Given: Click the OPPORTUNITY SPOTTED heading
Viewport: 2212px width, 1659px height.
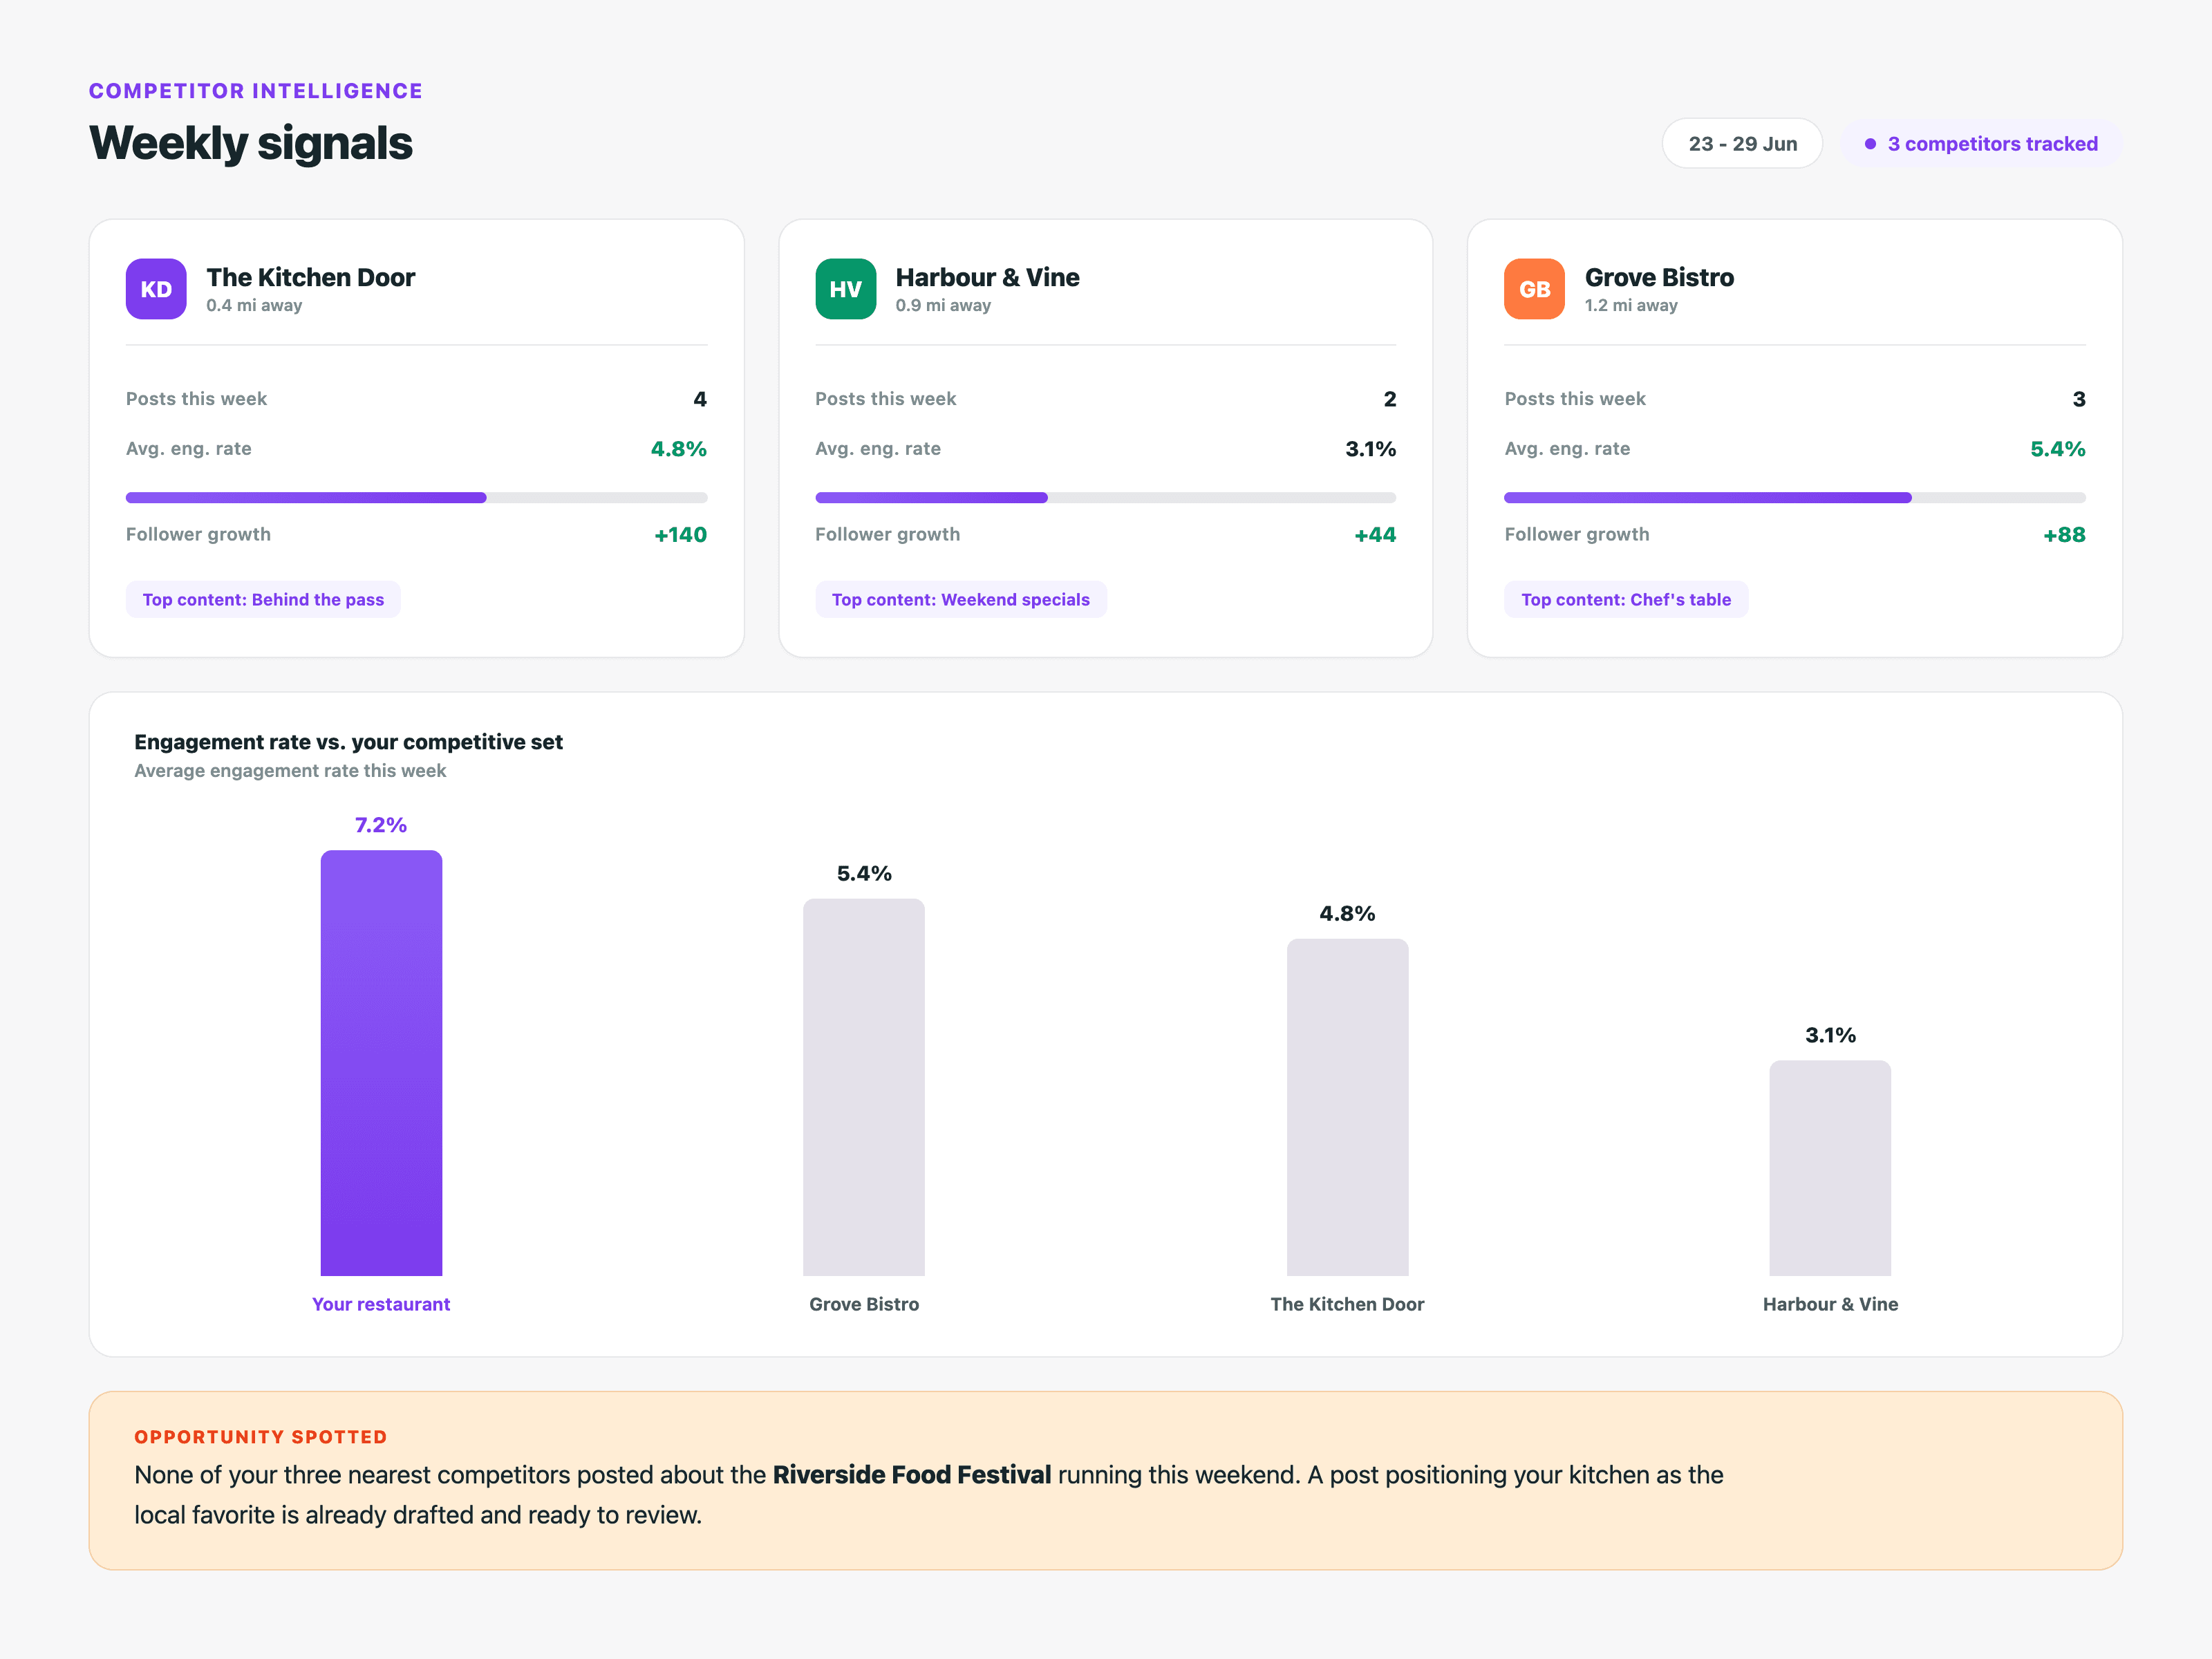Looking at the screenshot, I should pos(261,1437).
